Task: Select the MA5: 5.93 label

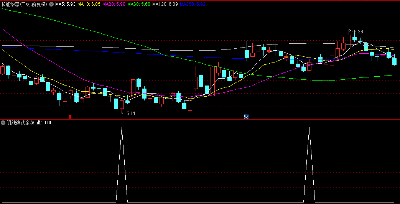Action: (x=65, y=4)
